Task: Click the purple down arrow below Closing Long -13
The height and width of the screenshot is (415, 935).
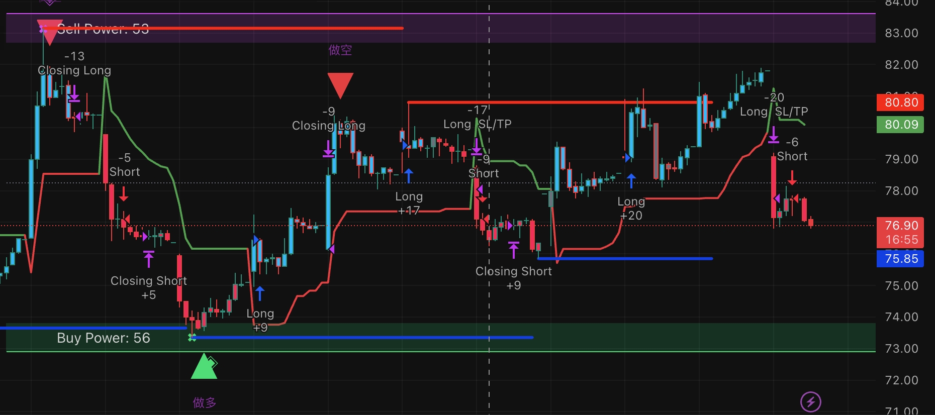Action: click(74, 93)
